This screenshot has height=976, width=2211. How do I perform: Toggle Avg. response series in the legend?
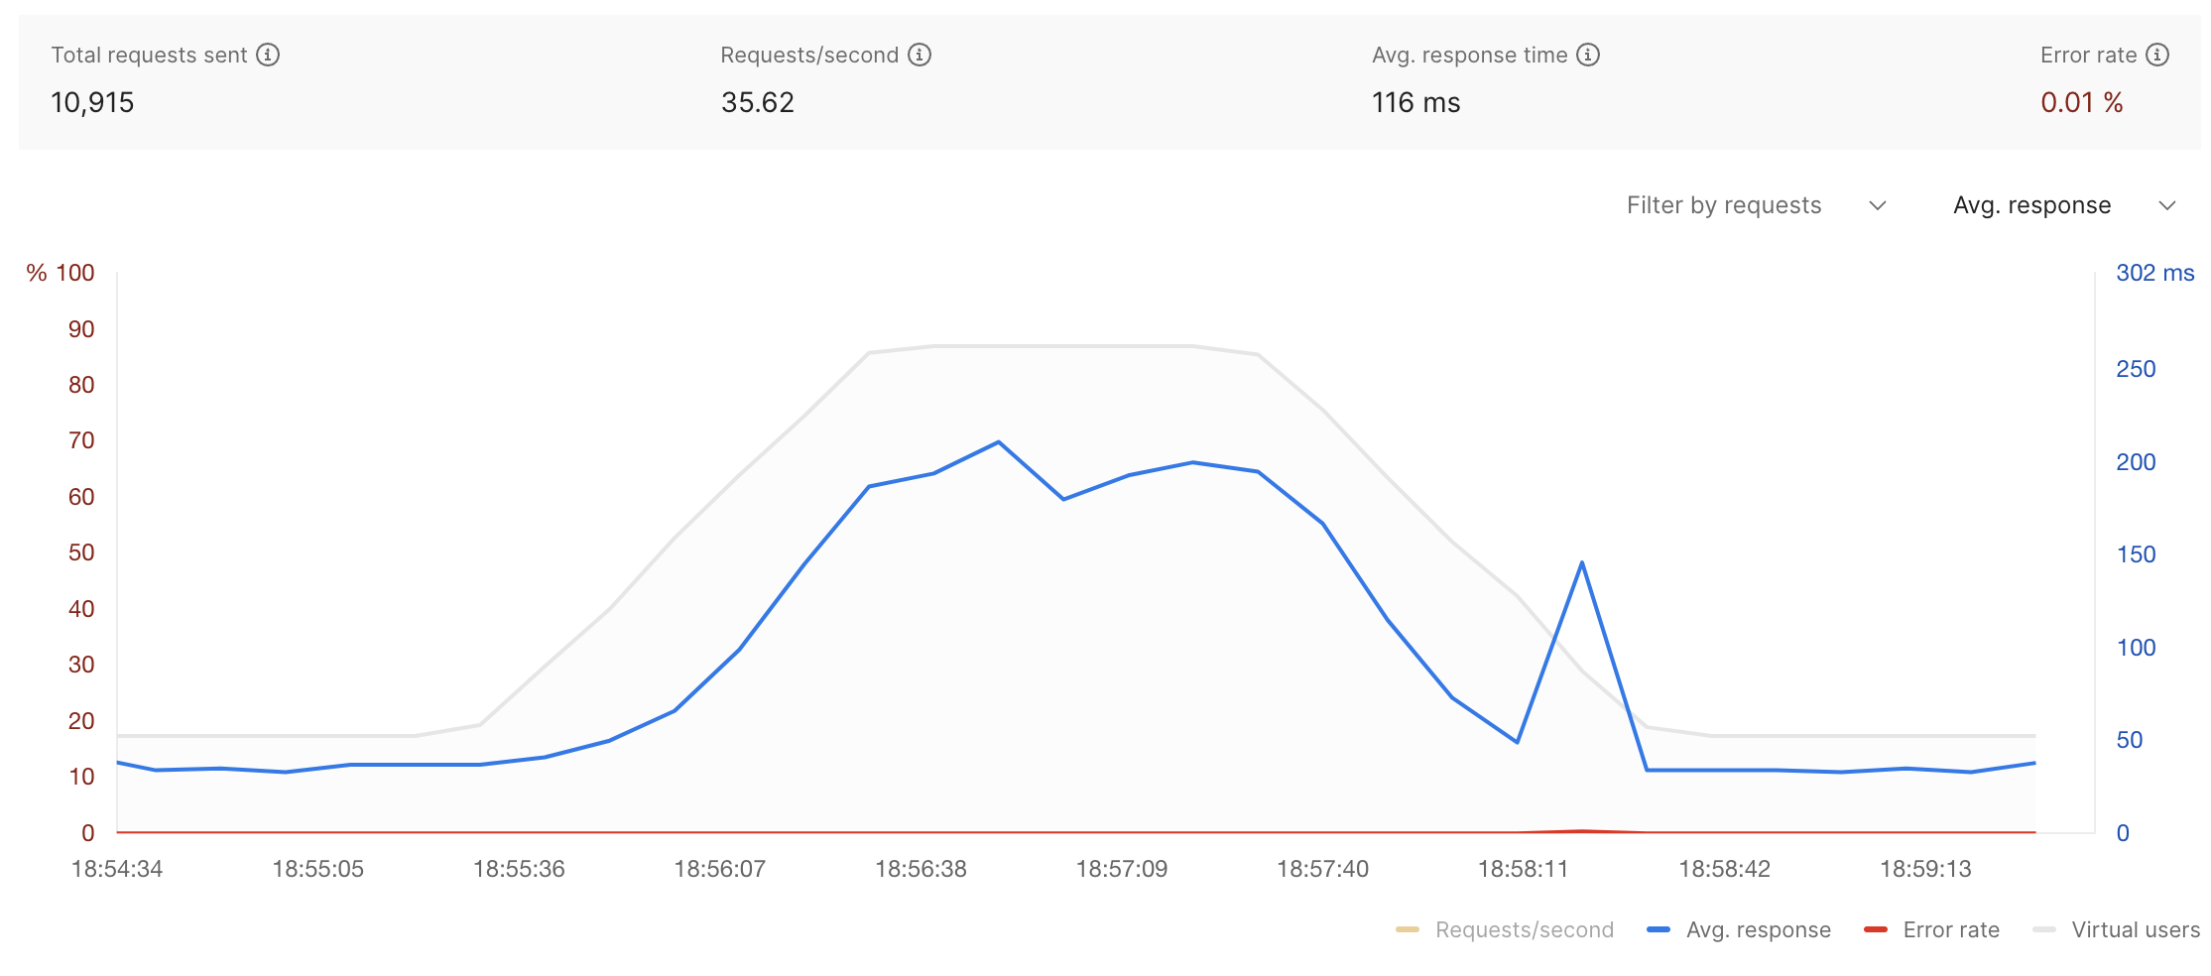[1738, 929]
